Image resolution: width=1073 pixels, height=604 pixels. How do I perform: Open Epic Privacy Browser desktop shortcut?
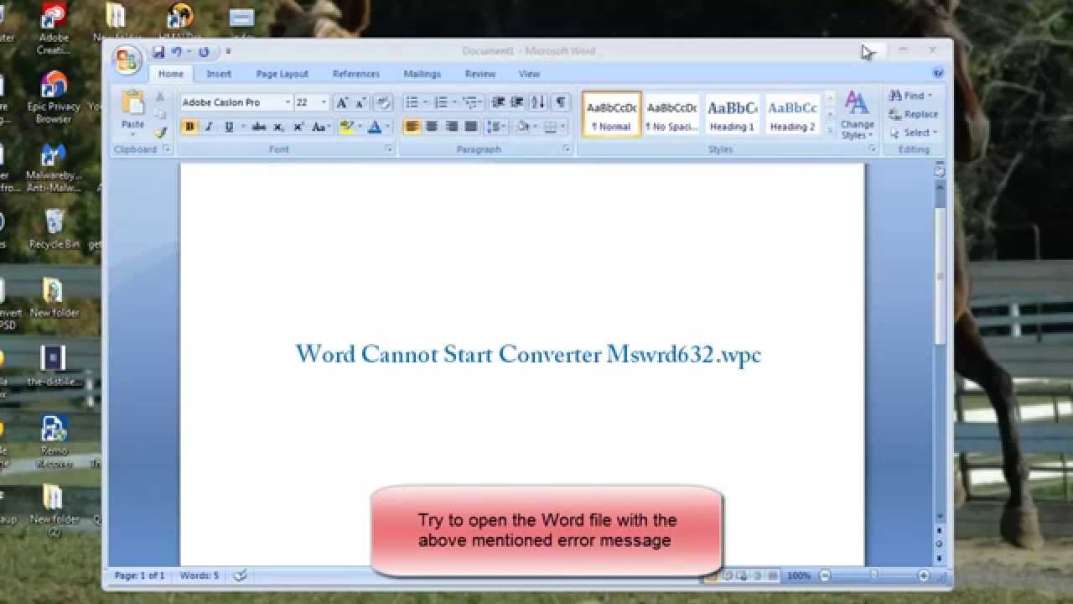(x=54, y=97)
